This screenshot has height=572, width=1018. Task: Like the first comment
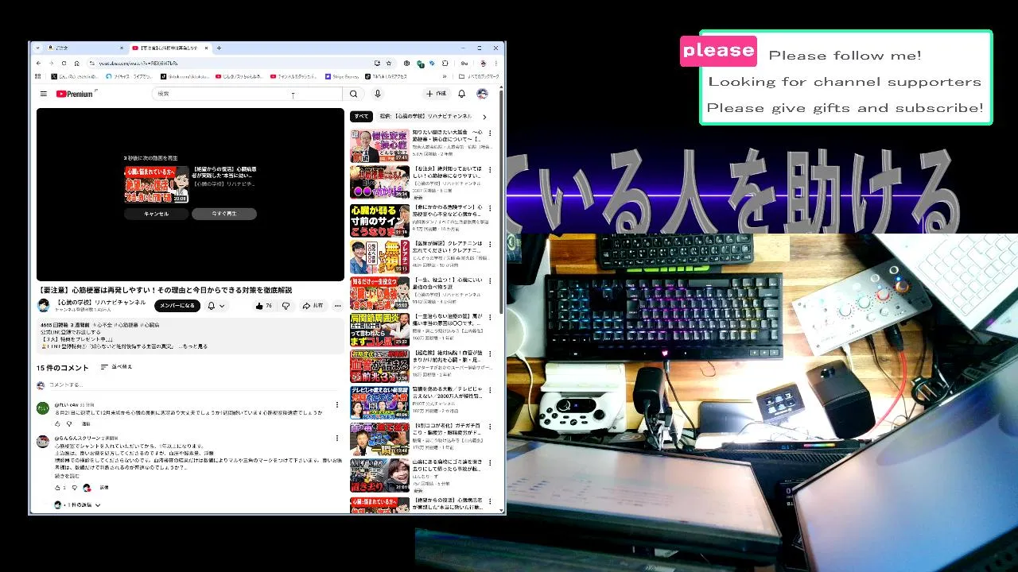58,423
